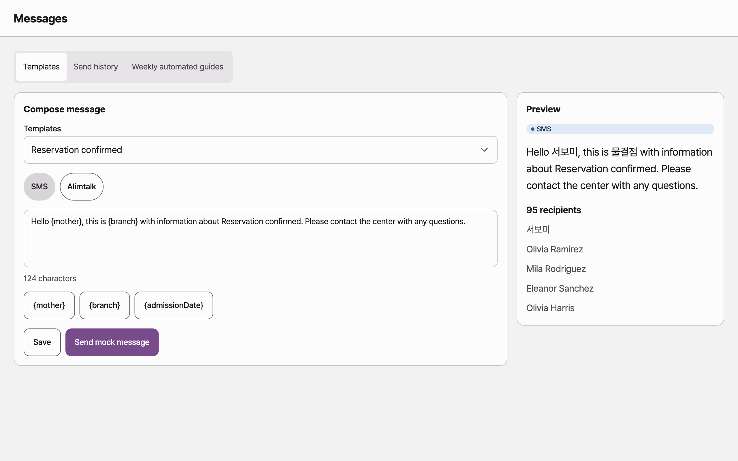Open Weekly automated guides tab
Image resolution: width=738 pixels, height=461 pixels.
click(x=178, y=67)
